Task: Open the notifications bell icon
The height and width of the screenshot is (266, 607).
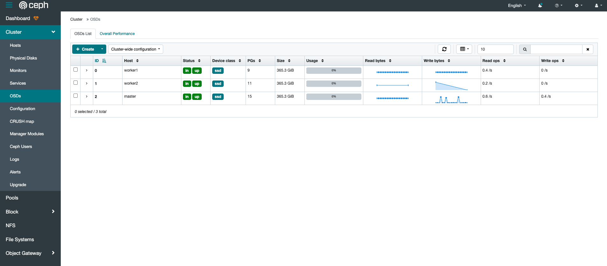Action: pos(540,5)
